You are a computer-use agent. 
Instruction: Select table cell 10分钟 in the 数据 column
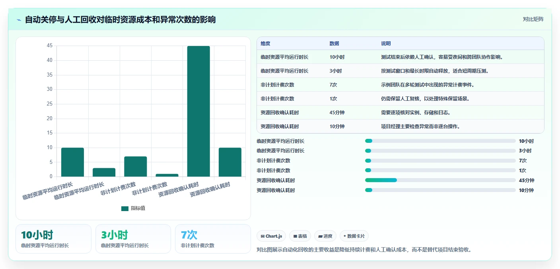337,127
